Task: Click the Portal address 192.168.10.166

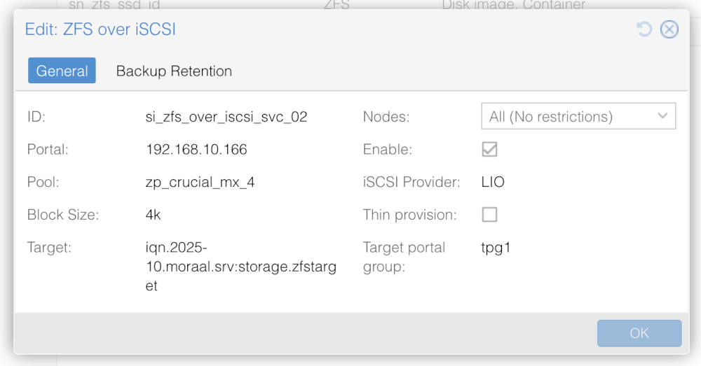Action: (x=196, y=150)
